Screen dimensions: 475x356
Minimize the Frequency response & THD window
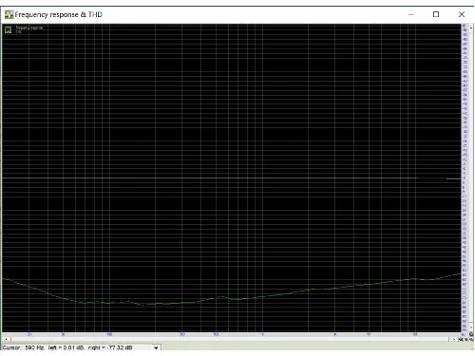pos(411,14)
